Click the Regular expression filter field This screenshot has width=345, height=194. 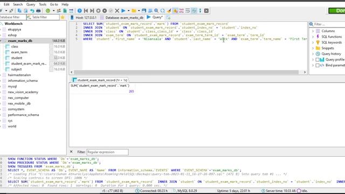tap(107, 152)
